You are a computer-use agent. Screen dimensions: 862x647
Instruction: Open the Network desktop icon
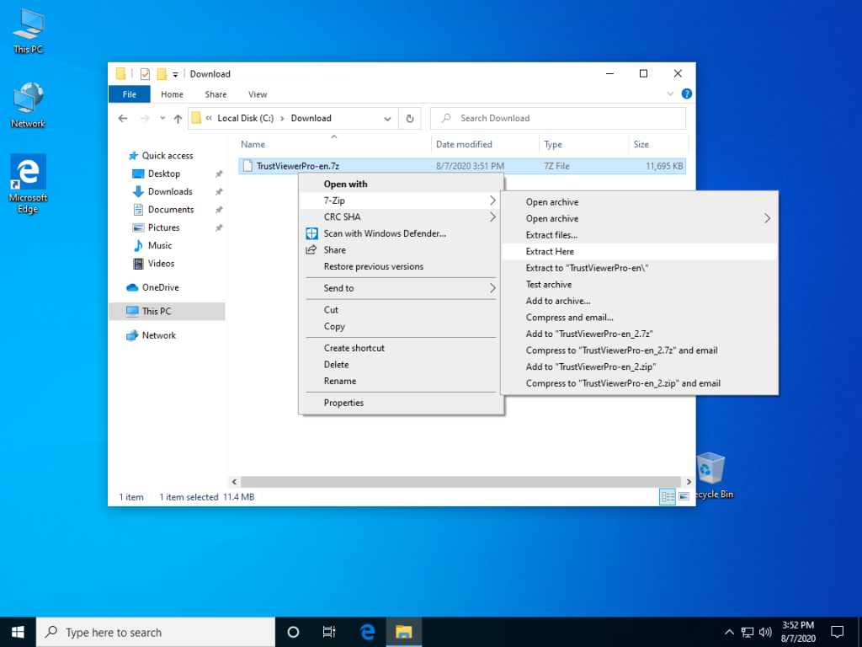(x=28, y=105)
